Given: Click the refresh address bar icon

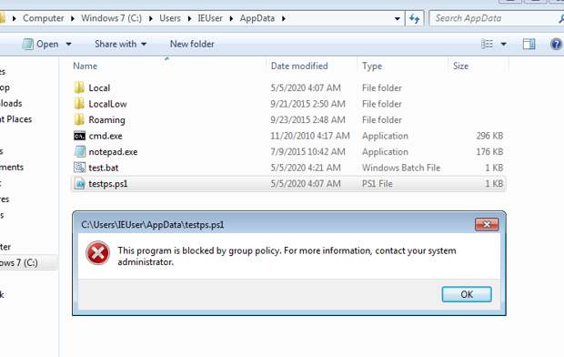Looking at the screenshot, I should coord(415,18).
